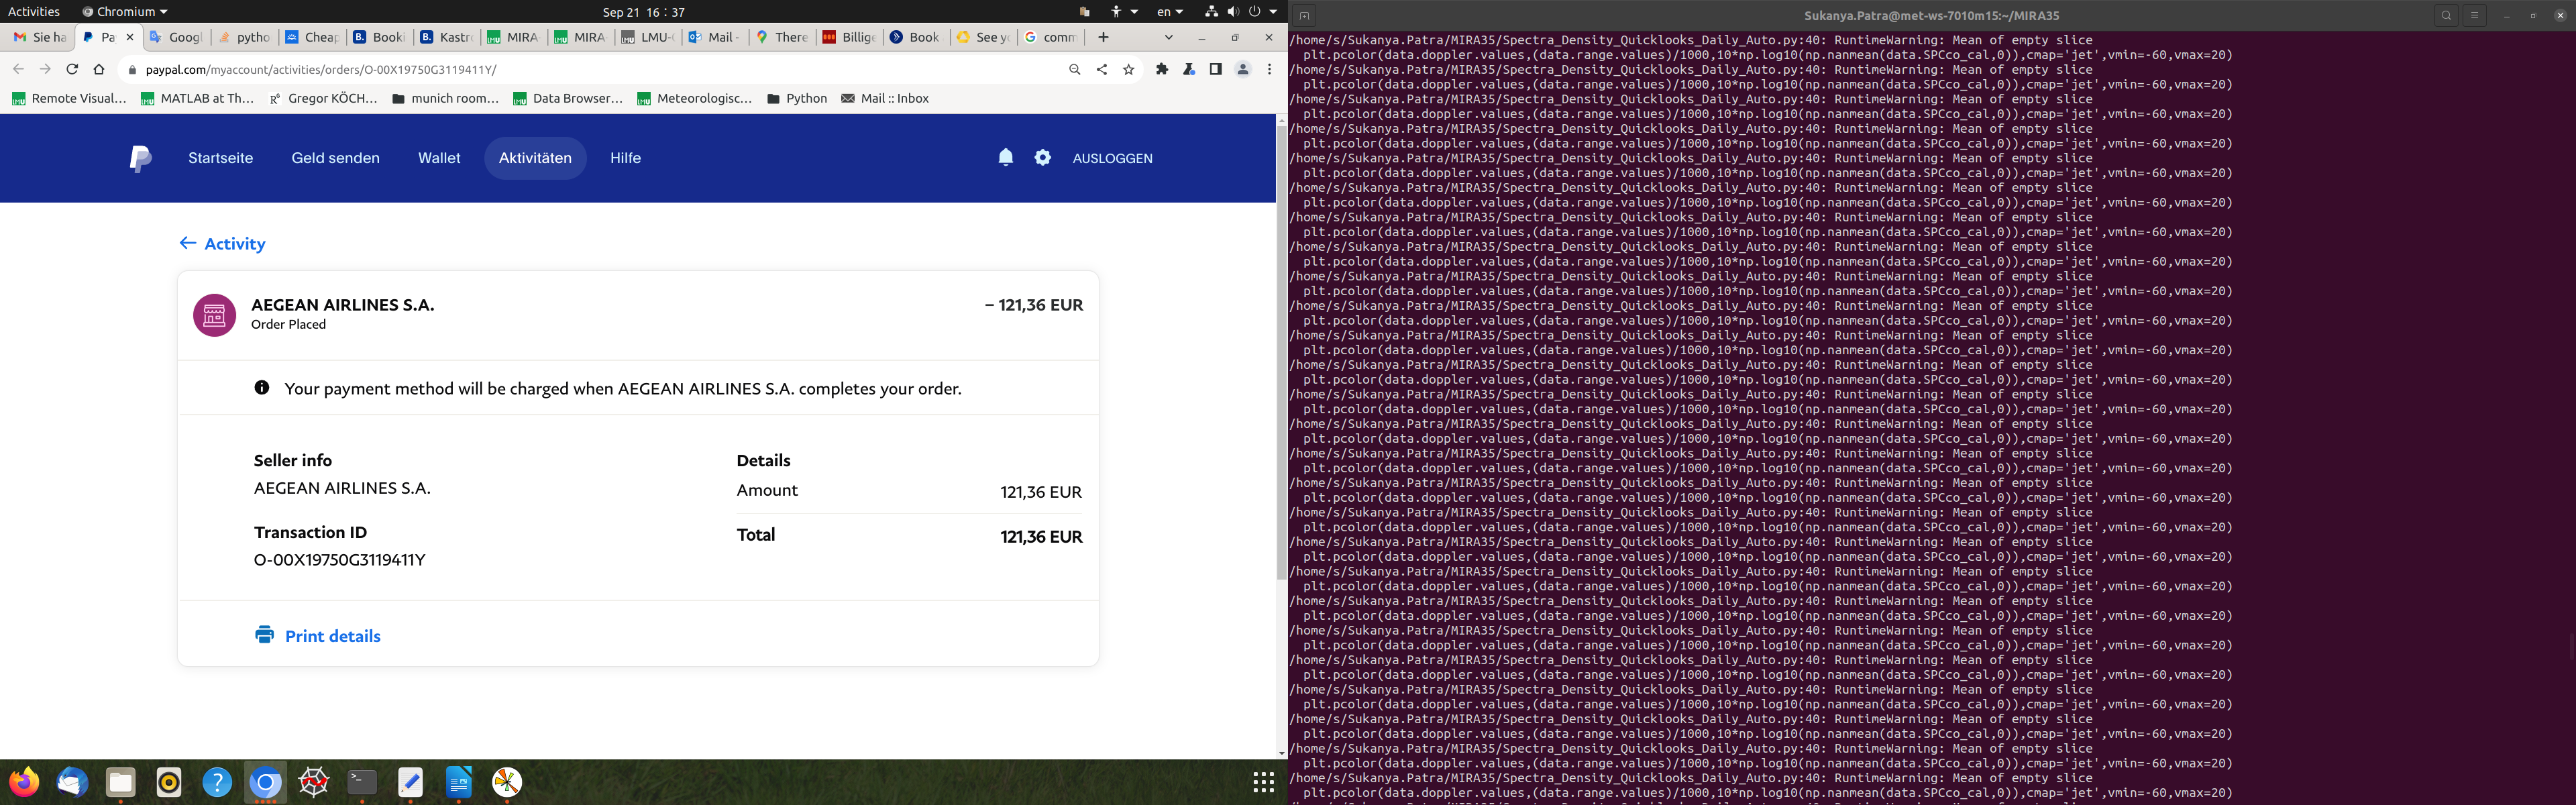Reload the PayPal page
This screenshot has width=2576, height=805.
click(72, 70)
